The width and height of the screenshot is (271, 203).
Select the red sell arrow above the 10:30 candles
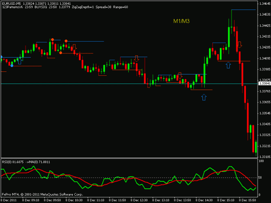pyautogui.click(x=74, y=47)
